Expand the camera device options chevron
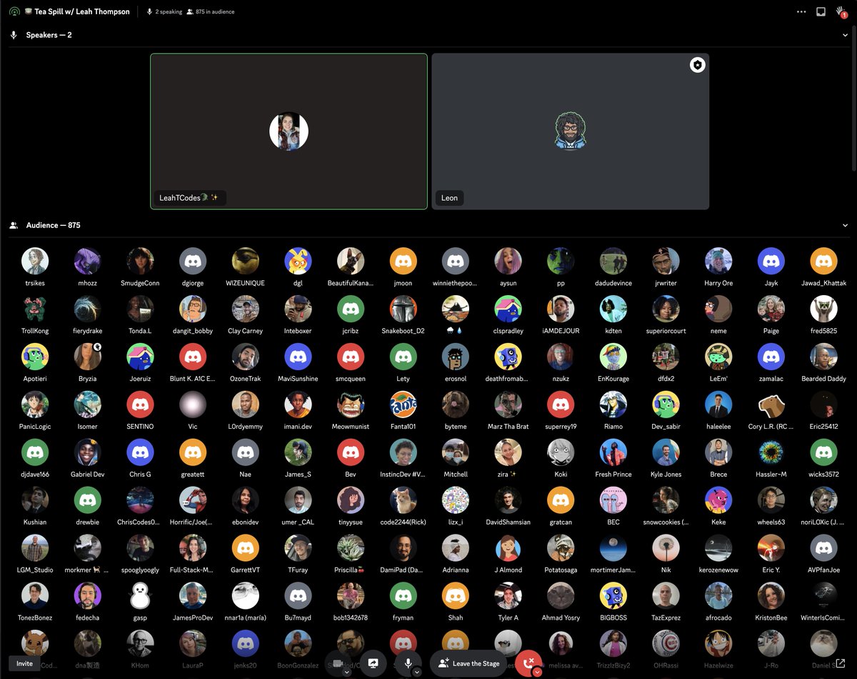This screenshot has width=857, height=679. pos(346,673)
